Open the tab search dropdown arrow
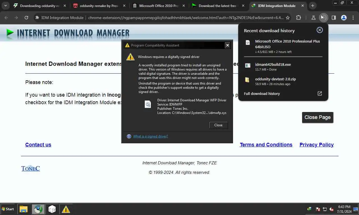The height and width of the screenshot is (215, 359). click(x=6, y=6)
